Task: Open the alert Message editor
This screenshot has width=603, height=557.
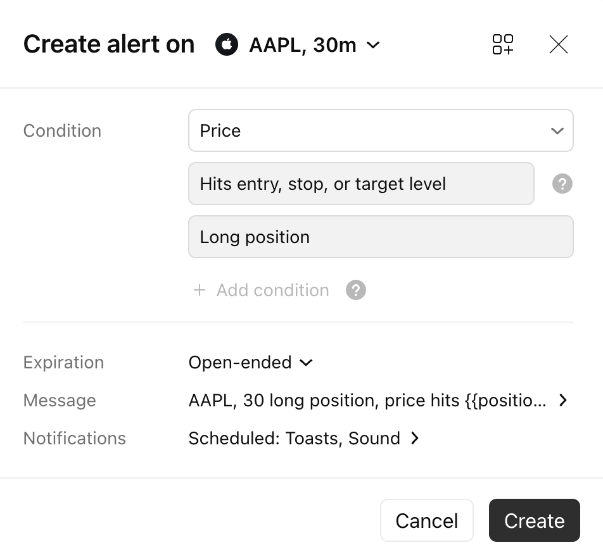Action: (378, 400)
